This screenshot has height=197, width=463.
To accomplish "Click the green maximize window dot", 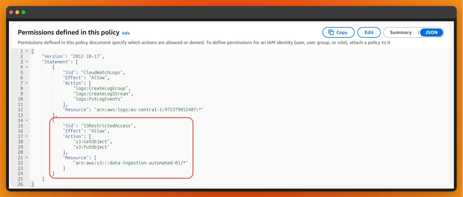I will click(24, 12).
